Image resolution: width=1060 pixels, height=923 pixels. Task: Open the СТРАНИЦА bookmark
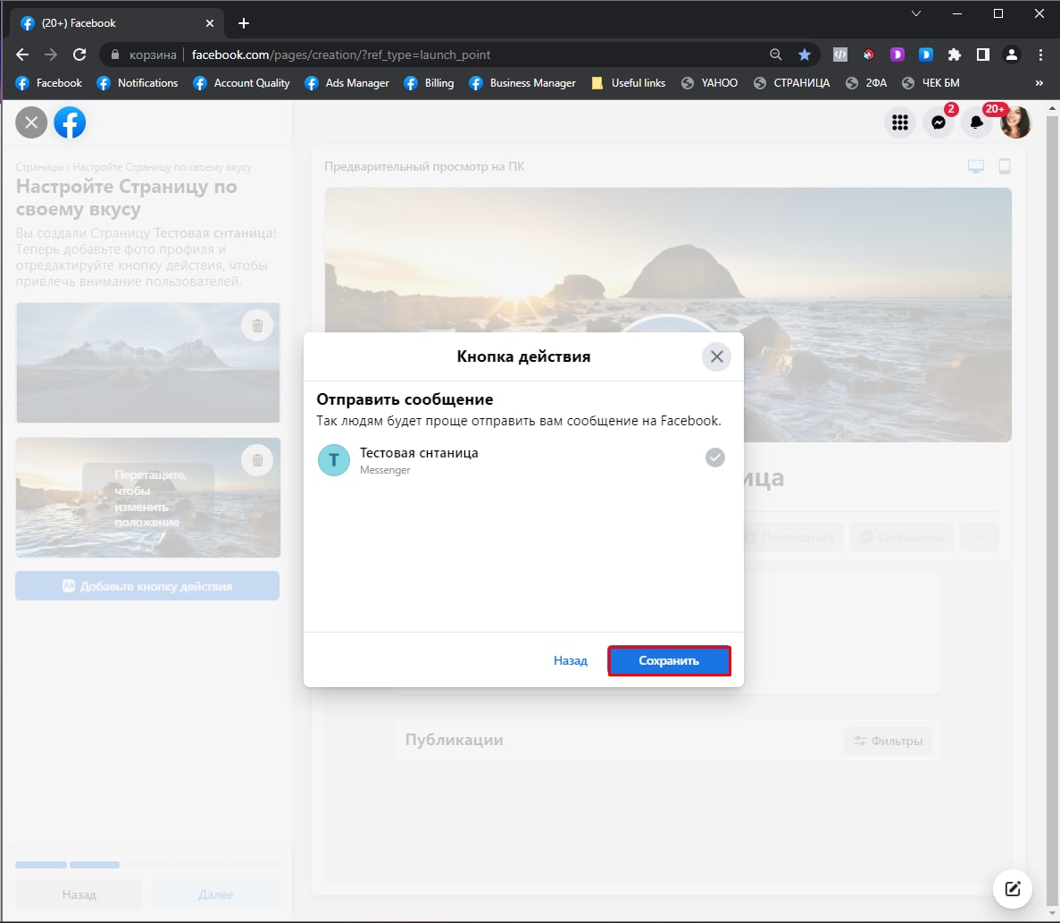(791, 83)
